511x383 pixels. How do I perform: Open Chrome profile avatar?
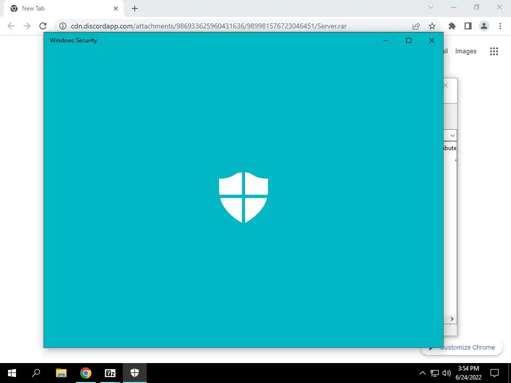pyautogui.click(x=484, y=26)
